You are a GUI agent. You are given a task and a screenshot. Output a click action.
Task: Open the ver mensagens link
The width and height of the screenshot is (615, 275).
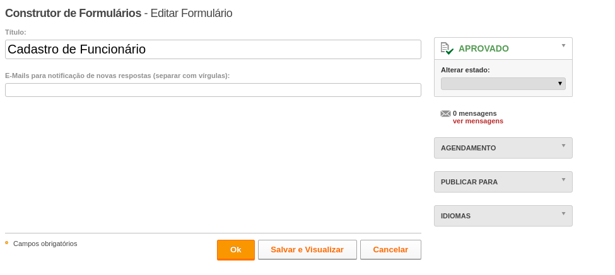pos(477,121)
